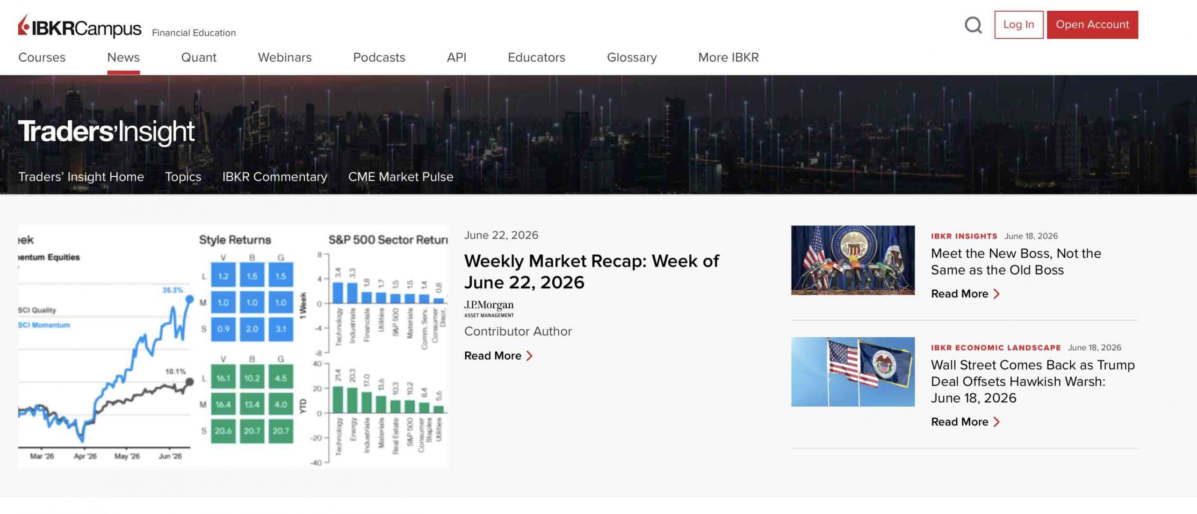Go to Traders' Insight Home
Image resolution: width=1197 pixels, height=514 pixels.
pyautogui.click(x=81, y=177)
